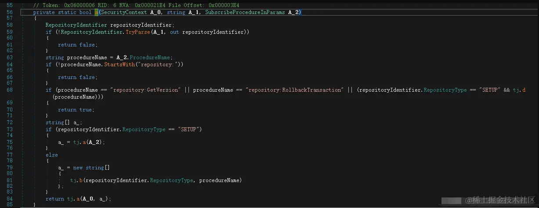Click RepositoryType on line 73
539x208 pixels.
click(x=144, y=129)
